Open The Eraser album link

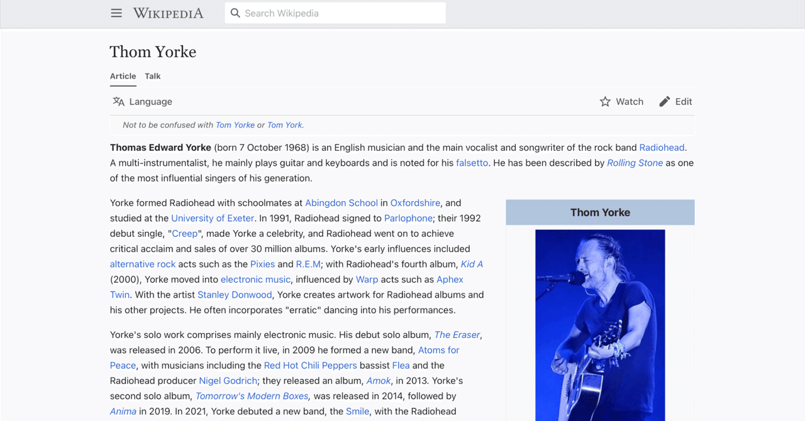tap(457, 335)
